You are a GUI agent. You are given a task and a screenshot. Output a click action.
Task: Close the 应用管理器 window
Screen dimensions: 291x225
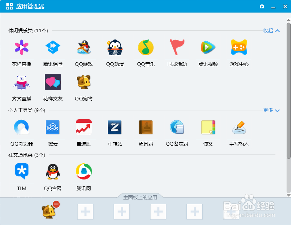pos(285,6)
